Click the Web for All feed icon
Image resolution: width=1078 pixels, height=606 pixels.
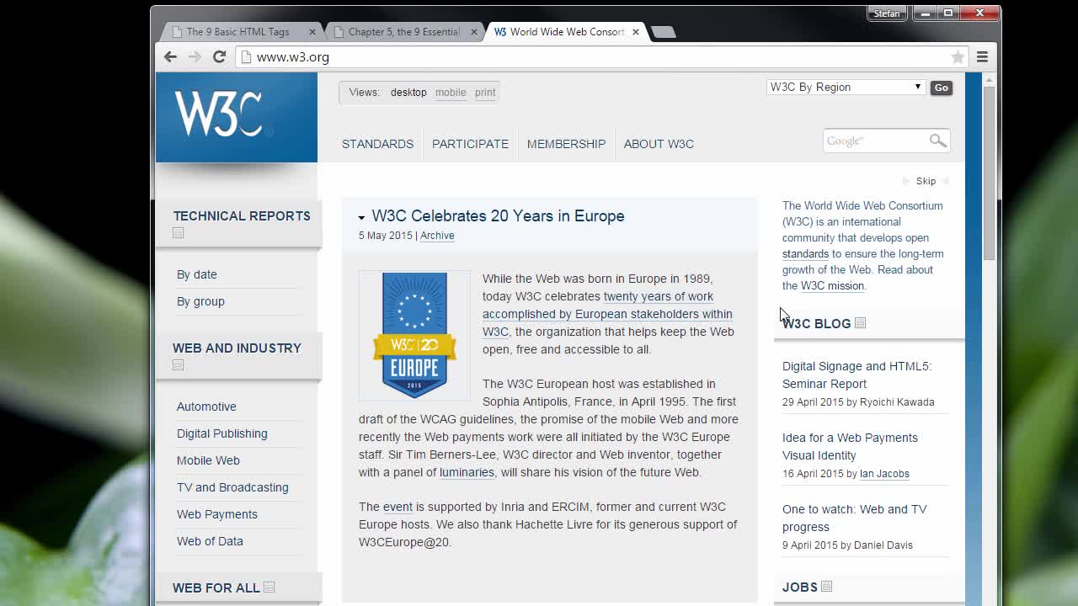tap(269, 587)
